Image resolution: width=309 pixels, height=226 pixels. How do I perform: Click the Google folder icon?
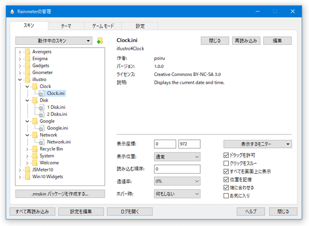tap(35, 121)
